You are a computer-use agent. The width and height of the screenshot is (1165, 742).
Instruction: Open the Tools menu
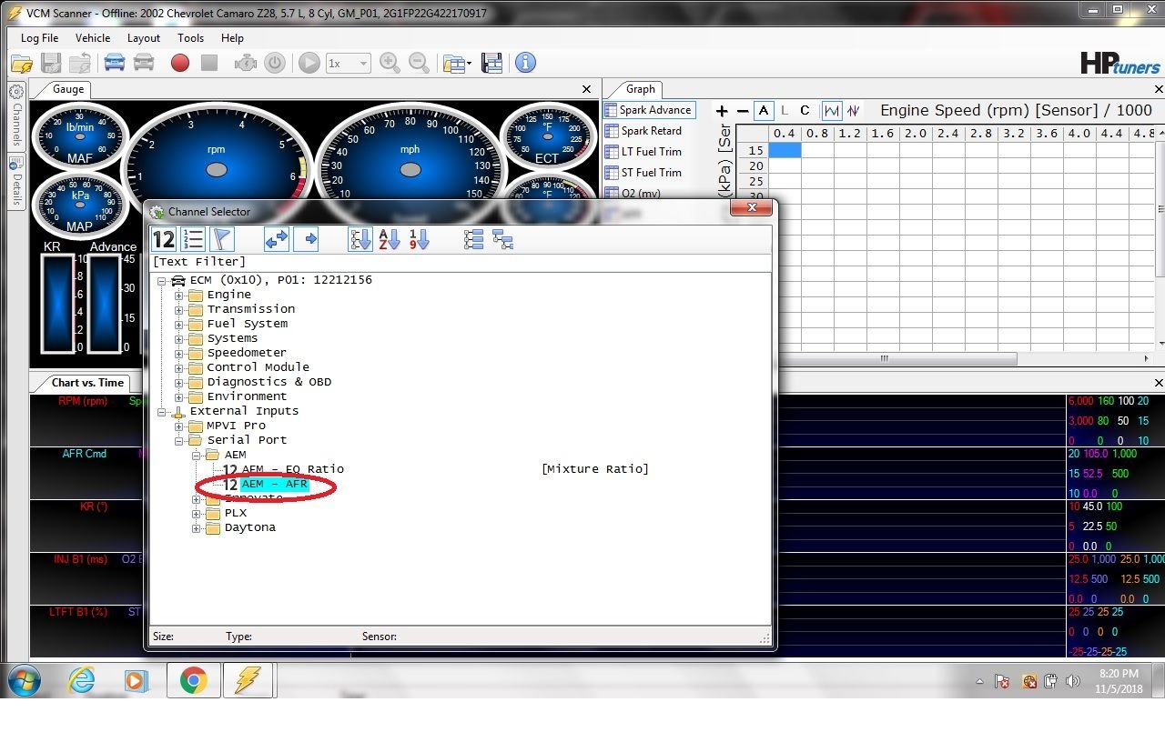(x=191, y=38)
